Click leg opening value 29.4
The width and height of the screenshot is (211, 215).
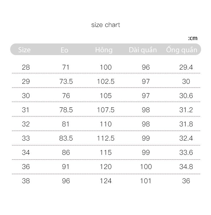[186, 67]
